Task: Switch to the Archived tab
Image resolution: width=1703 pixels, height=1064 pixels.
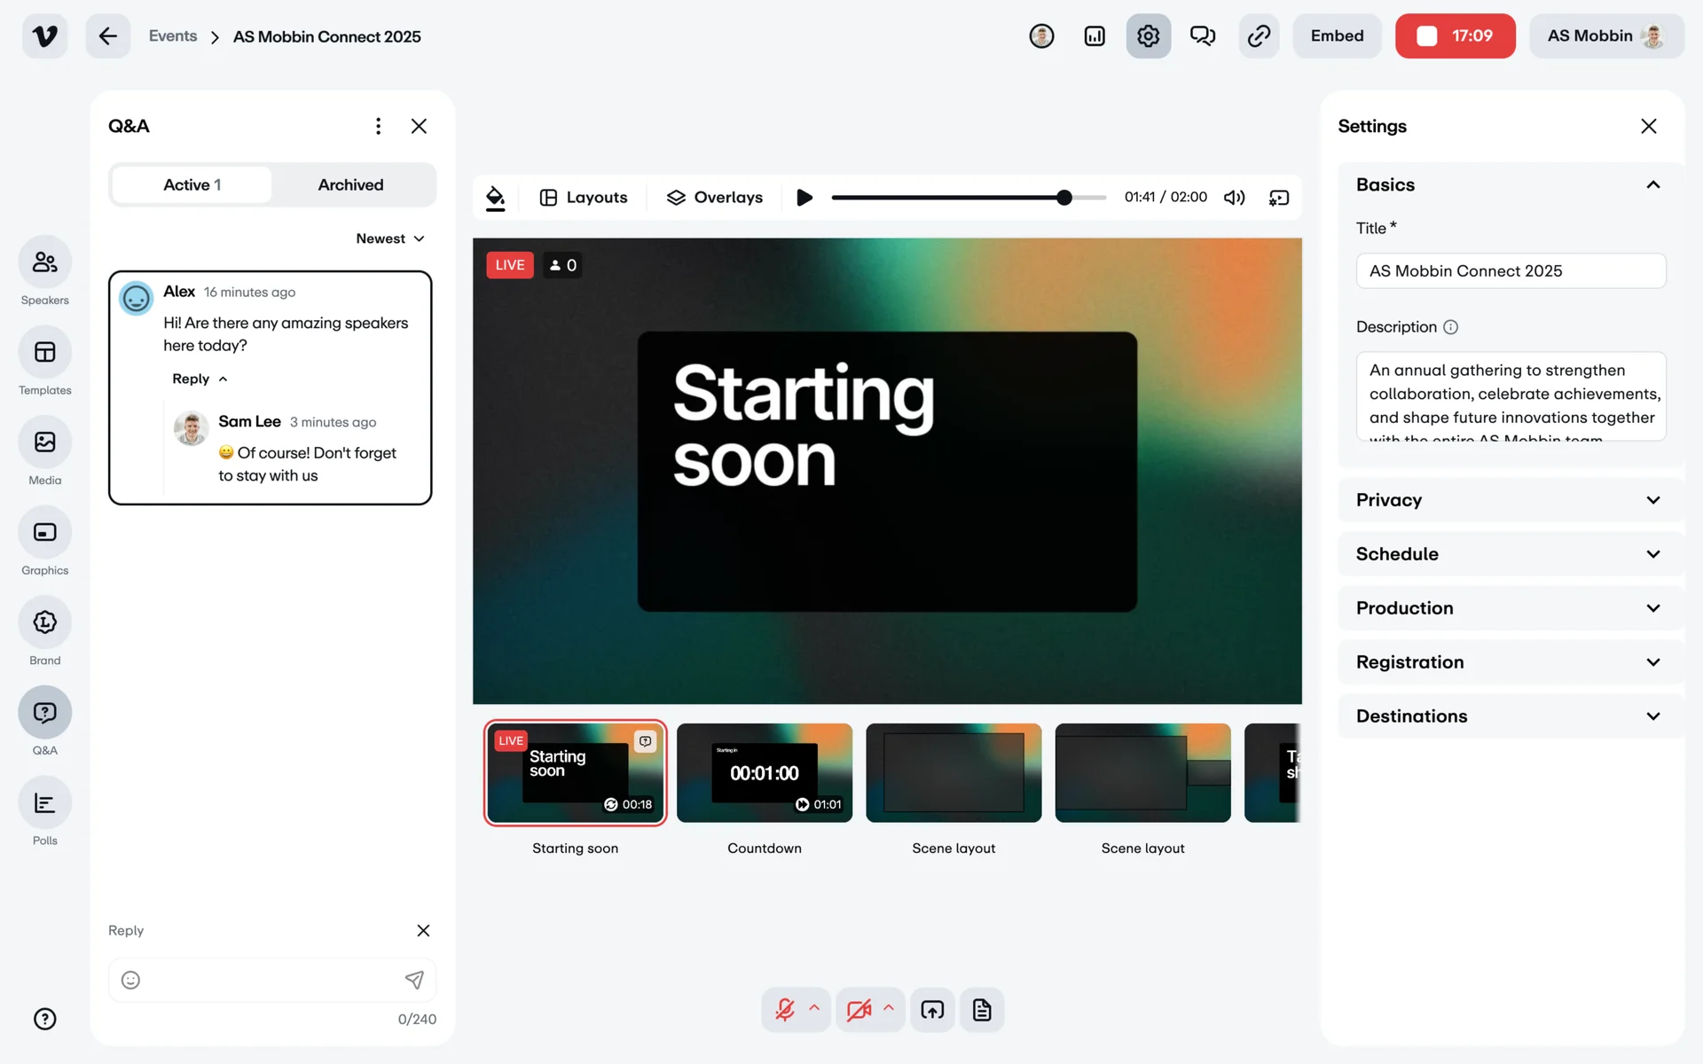Action: tap(350, 184)
